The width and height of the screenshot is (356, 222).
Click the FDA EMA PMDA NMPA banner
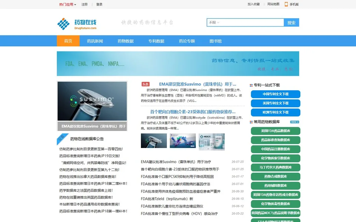(178, 64)
